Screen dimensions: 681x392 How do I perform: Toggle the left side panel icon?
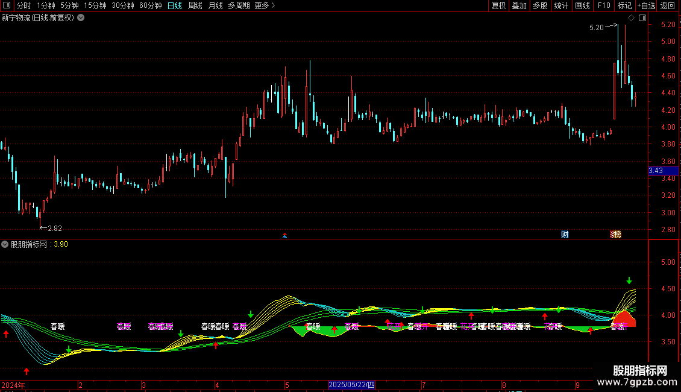pyautogui.click(x=7, y=5)
